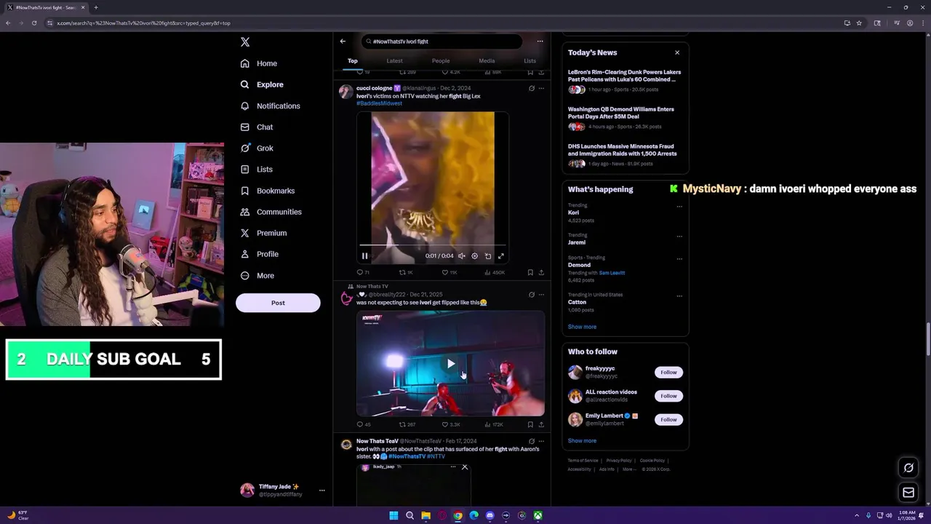Open options for the Catton trend

(679, 295)
